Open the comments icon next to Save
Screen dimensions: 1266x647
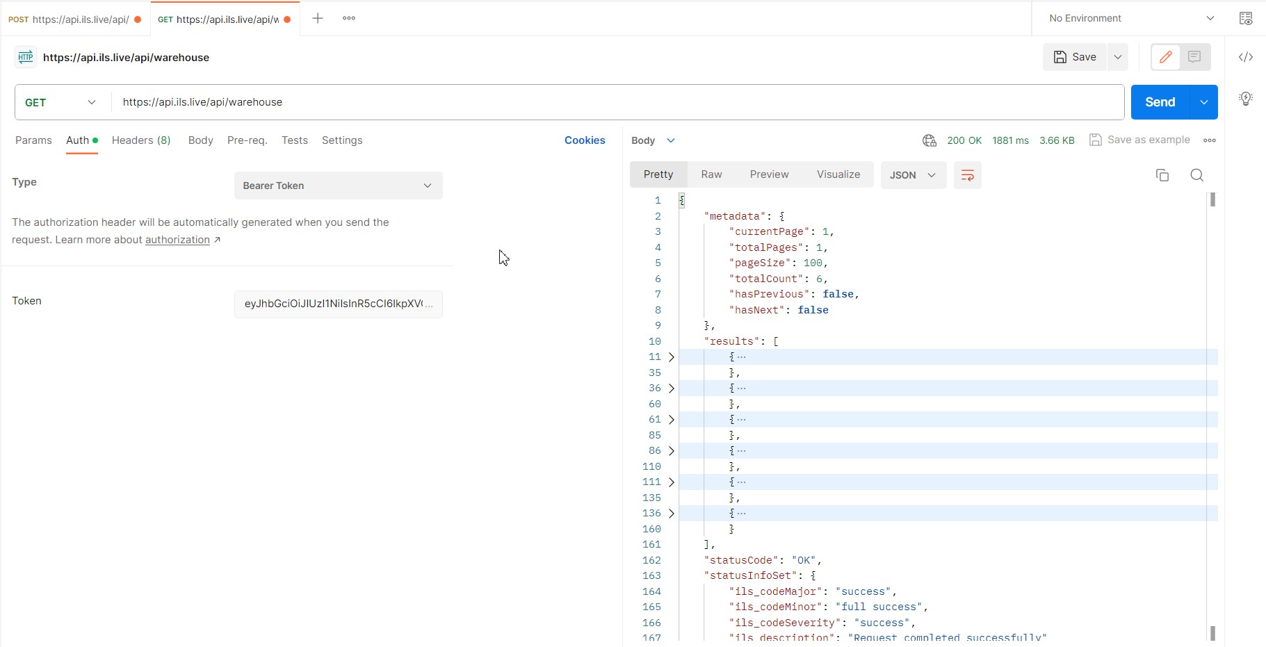pos(1194,57)
